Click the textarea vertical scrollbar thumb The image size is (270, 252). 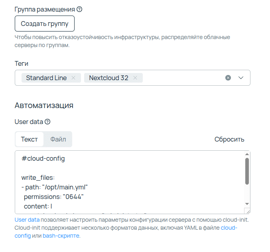247,171
